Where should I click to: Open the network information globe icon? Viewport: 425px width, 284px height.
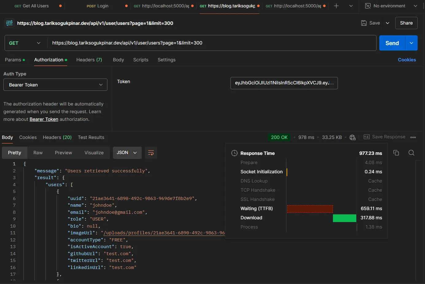point(353,137)
